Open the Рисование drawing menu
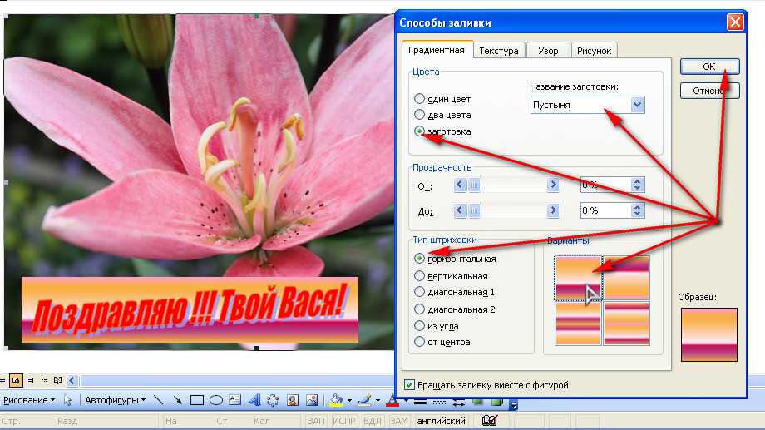Image resolution: width=765 pixels, height=430 pixels. (28, 400)
